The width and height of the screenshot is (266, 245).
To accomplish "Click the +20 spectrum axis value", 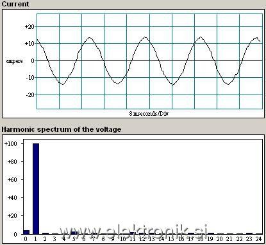I will (12, 215).
